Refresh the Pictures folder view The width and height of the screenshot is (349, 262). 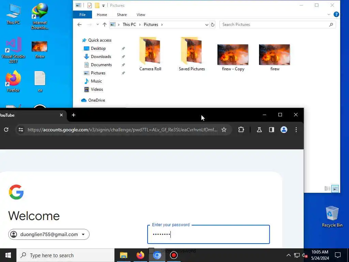(x=213, y=25)
